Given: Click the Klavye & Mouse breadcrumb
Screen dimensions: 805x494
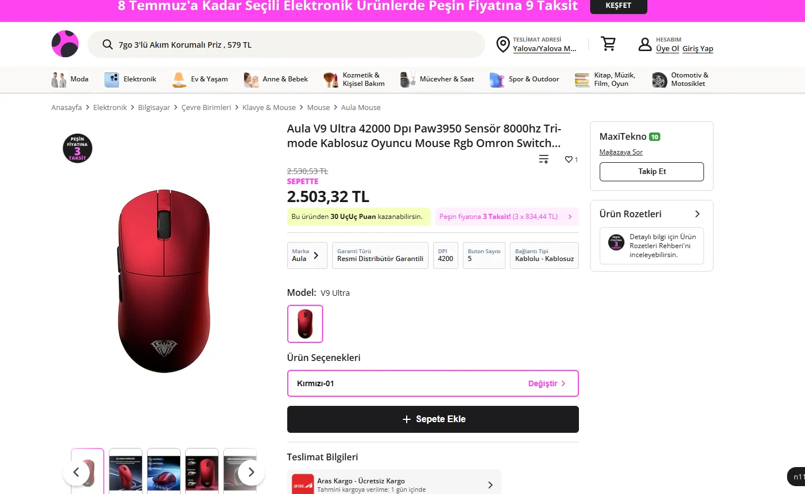Looking at the screenshot, I should 269,107.
